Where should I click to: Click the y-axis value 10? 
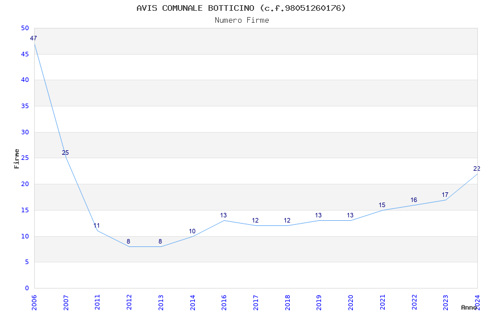25,237
